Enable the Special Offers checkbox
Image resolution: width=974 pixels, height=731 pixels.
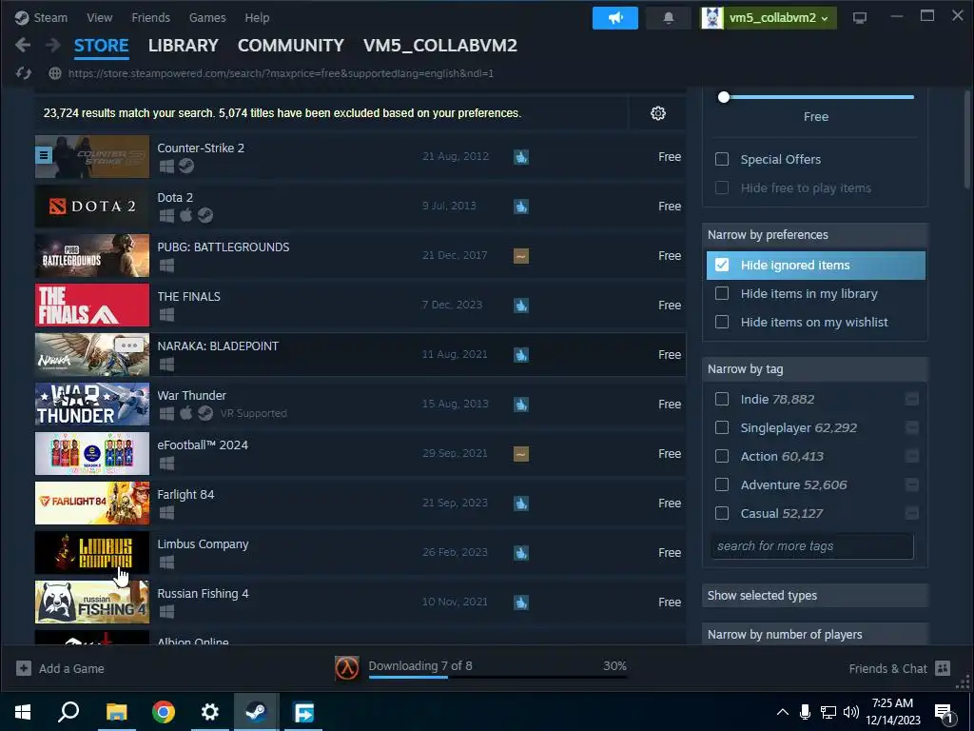coord(722,159)
